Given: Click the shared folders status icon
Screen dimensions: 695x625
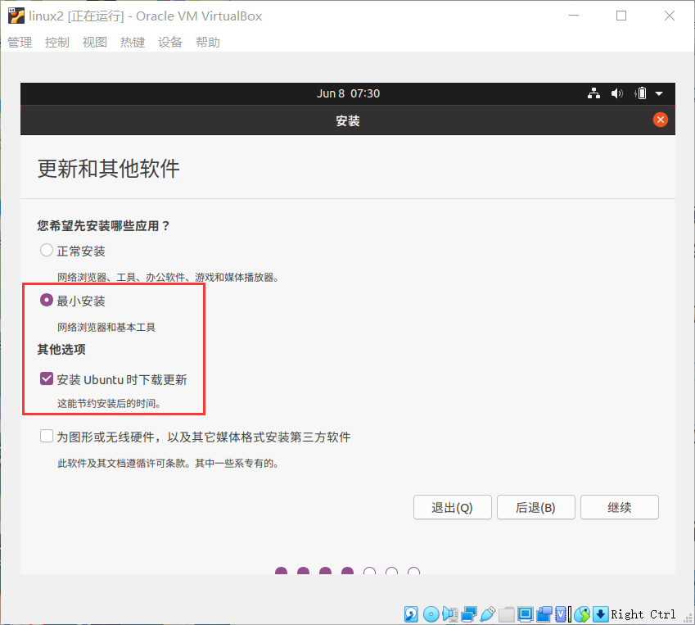Looking at the screenshot, I should [506, 614].
